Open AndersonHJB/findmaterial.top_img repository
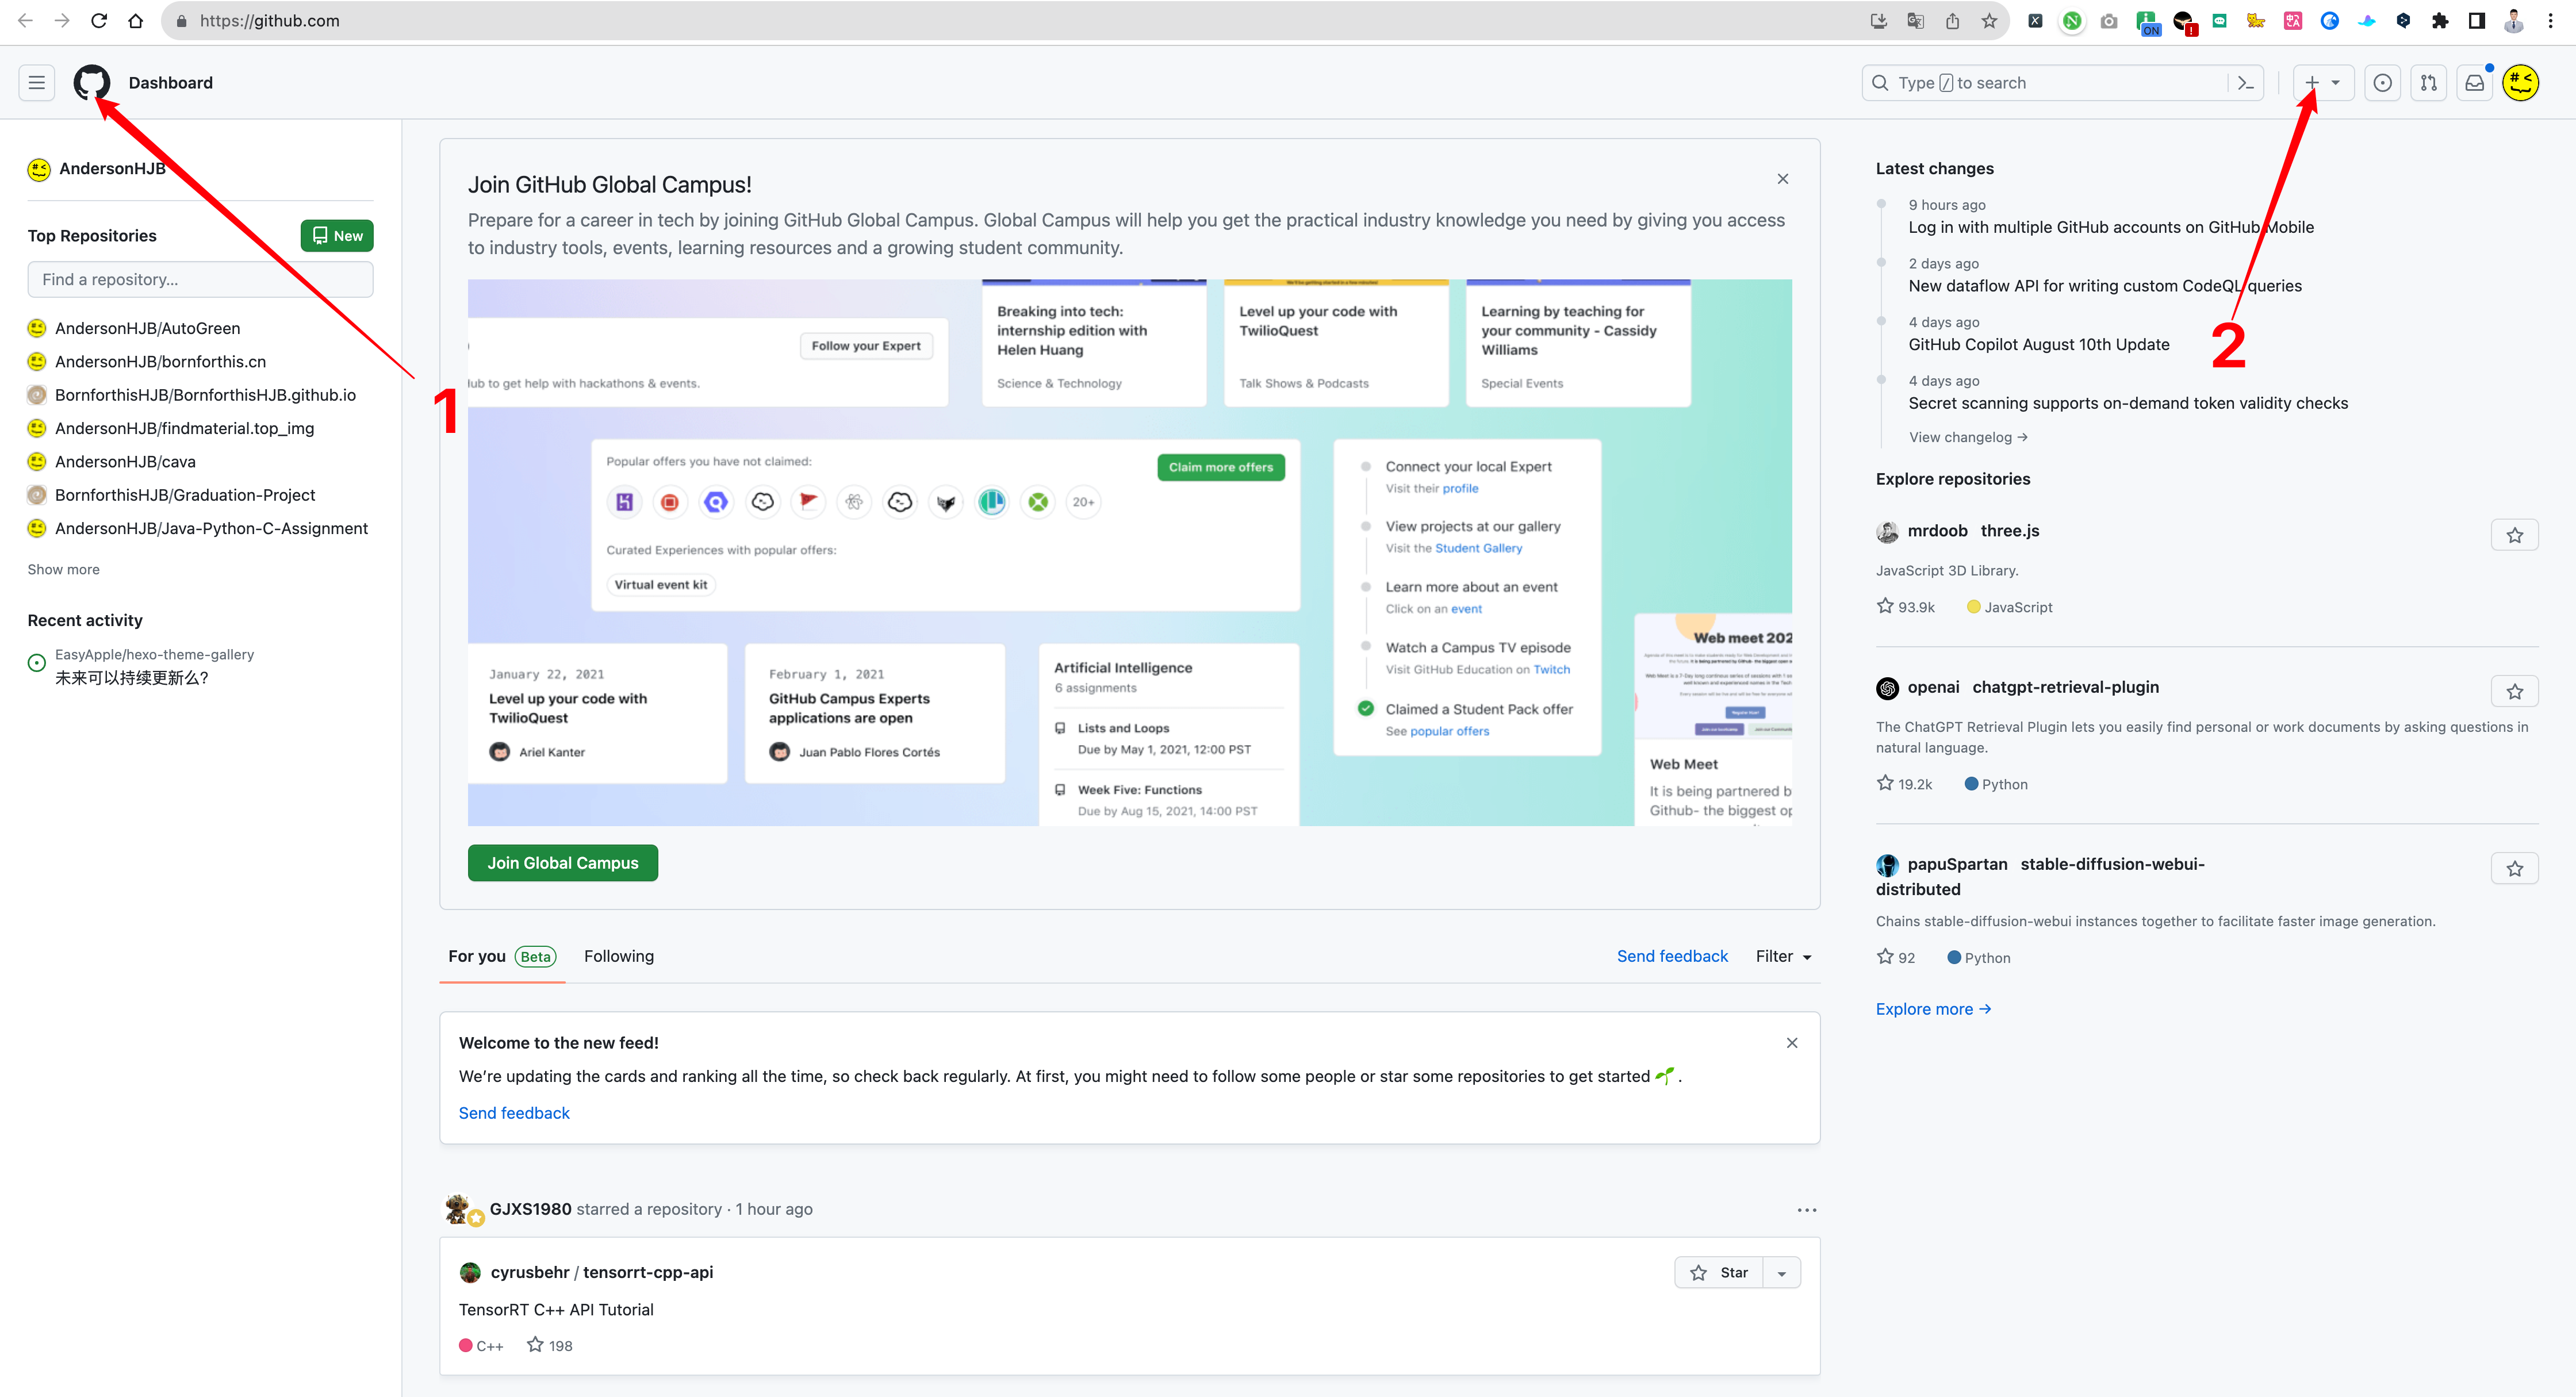 (x=185, y=428)
